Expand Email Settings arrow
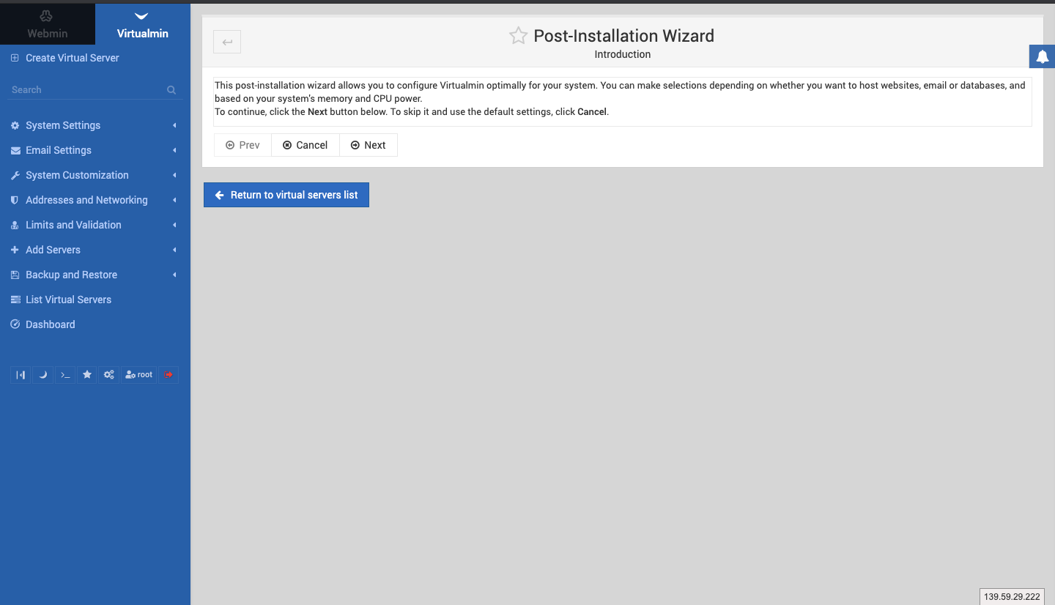The height and width of the screenshot is (605, 1055). coord(174,150)
